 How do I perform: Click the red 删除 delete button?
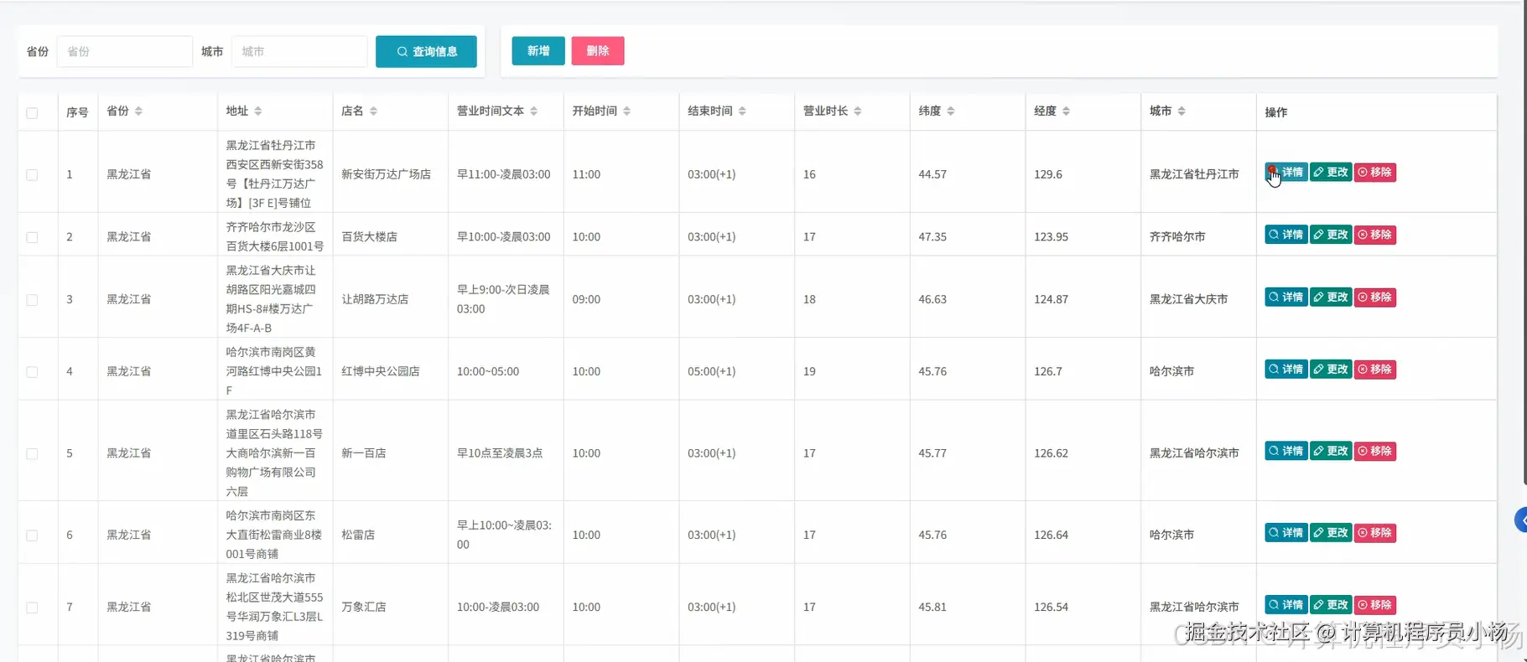coord(598,51)
